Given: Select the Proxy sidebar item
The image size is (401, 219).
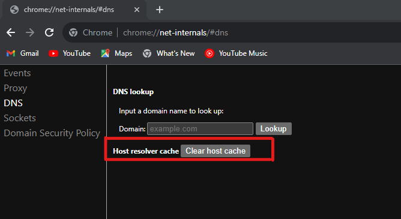Looking at the screenshot, I should [x=16, y=88].
